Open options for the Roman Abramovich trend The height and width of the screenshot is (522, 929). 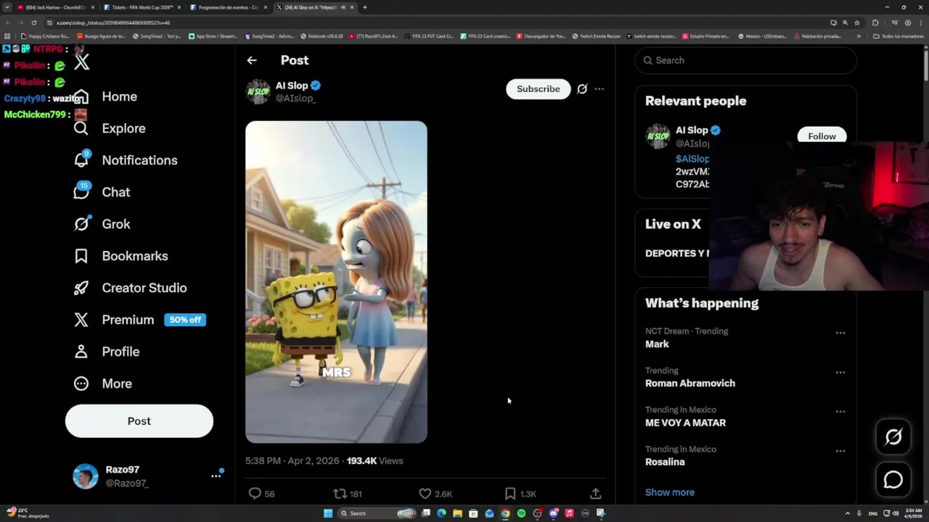[x=840, y=372]
